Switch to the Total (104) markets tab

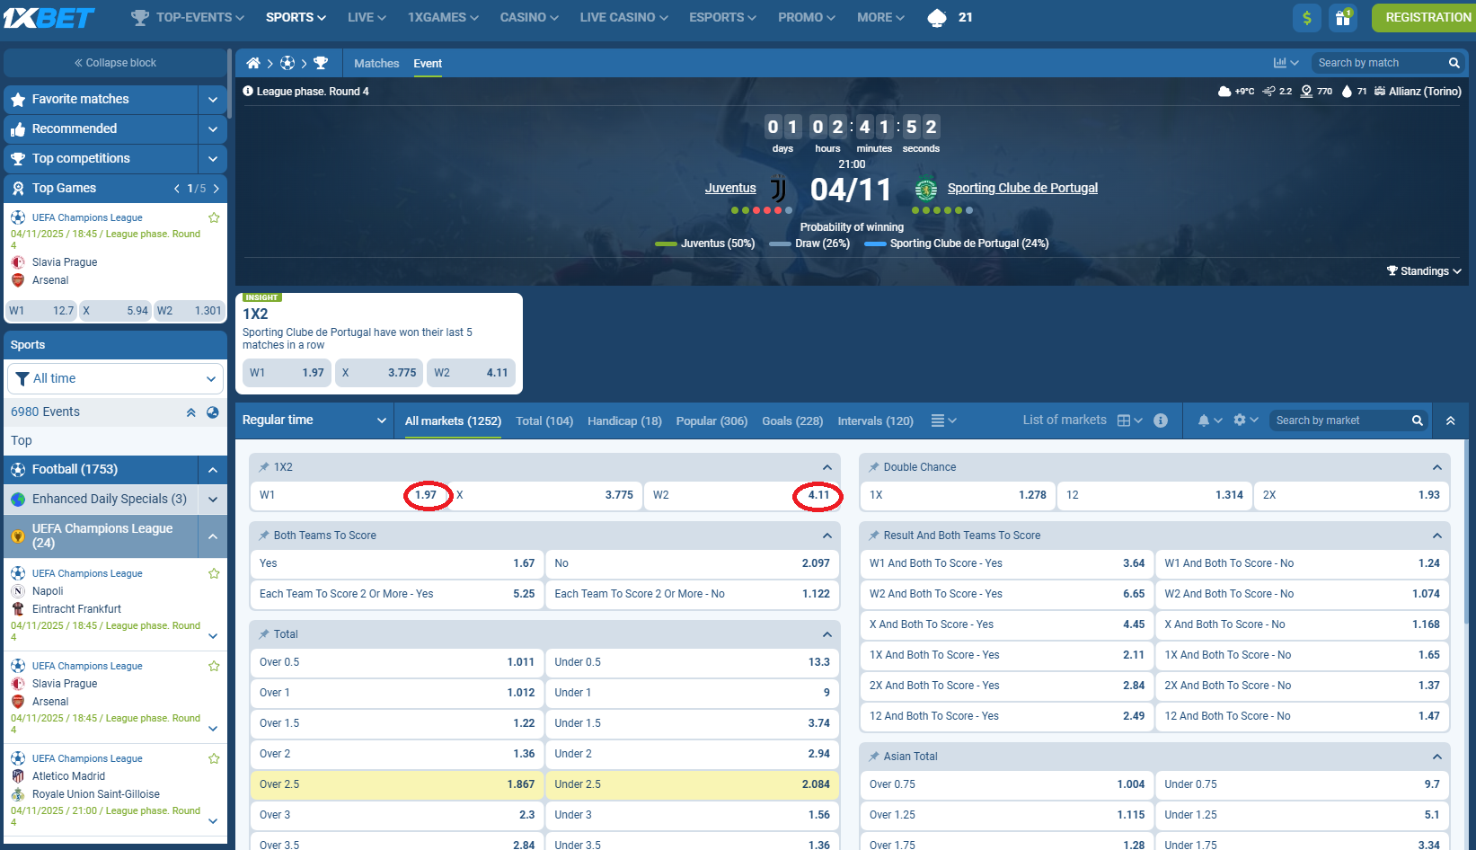(544, 421)
